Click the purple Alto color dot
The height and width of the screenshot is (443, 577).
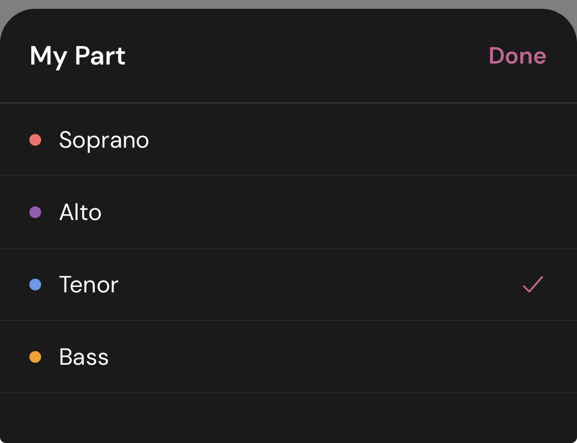[x=35, y=212]
